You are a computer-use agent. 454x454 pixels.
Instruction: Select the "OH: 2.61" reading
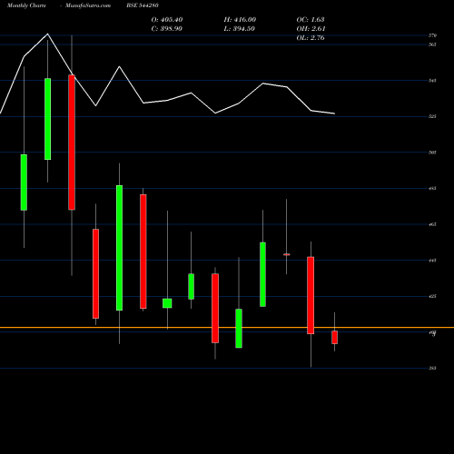[x=311, y=29]
